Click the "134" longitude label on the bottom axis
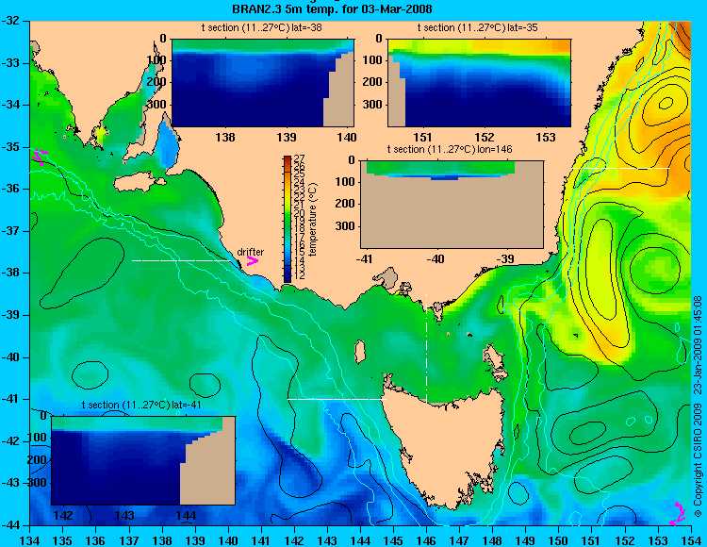This screenshot has width=707, height=547. tap(30, 540)
